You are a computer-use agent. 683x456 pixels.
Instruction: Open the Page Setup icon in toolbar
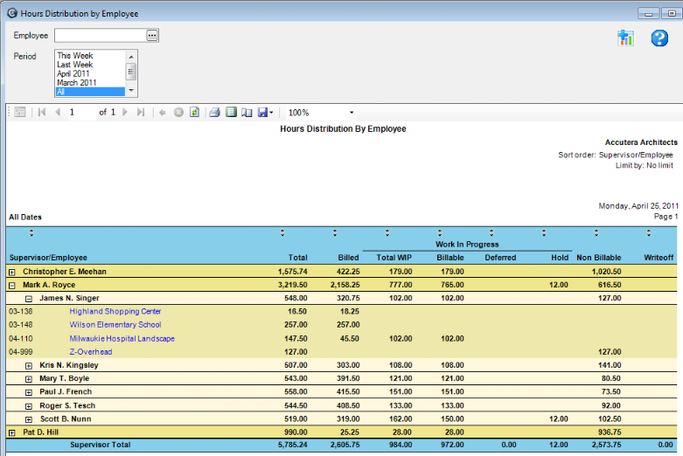click(247, 113)
